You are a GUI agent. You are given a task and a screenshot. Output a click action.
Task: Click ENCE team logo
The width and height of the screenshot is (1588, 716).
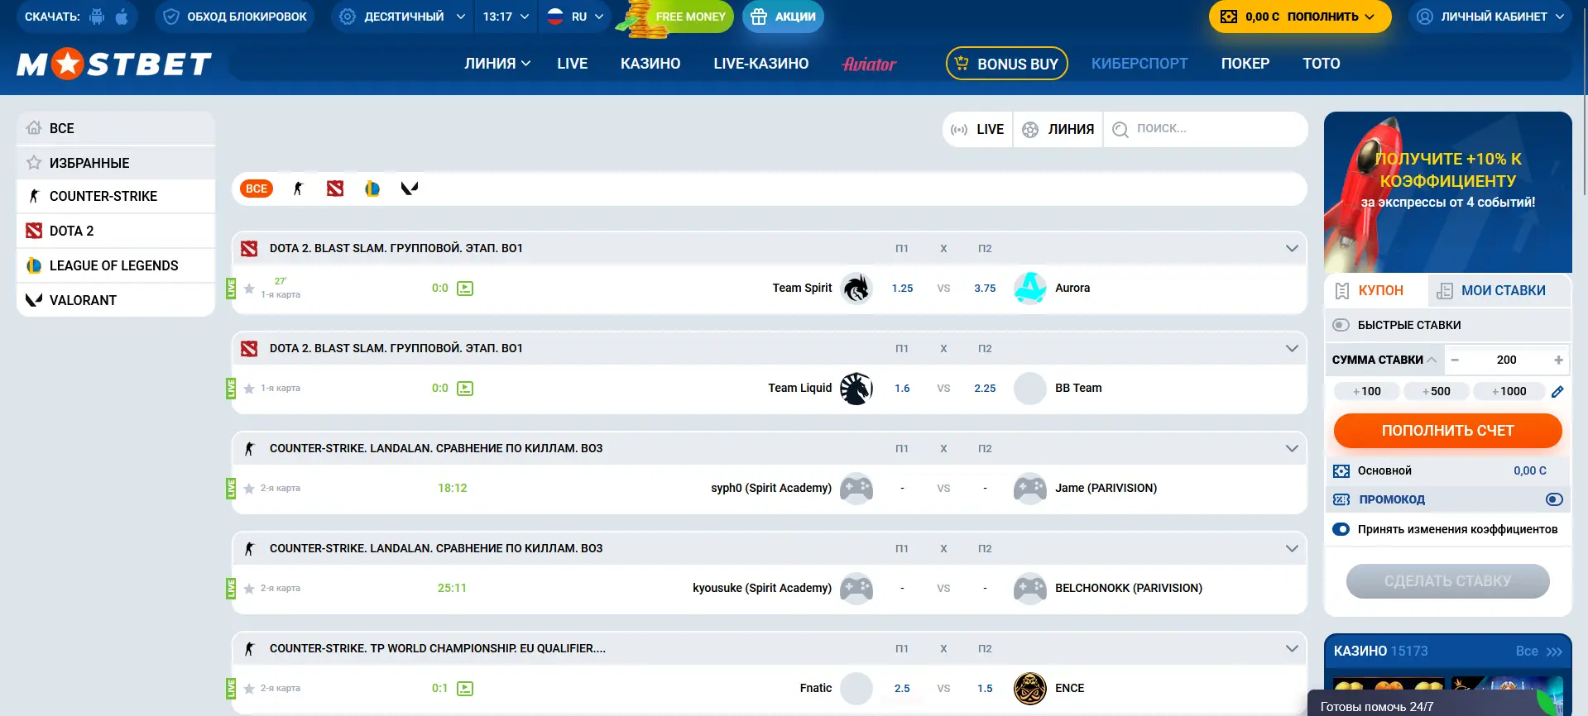pyautogui.click(x=1030, y=689)
